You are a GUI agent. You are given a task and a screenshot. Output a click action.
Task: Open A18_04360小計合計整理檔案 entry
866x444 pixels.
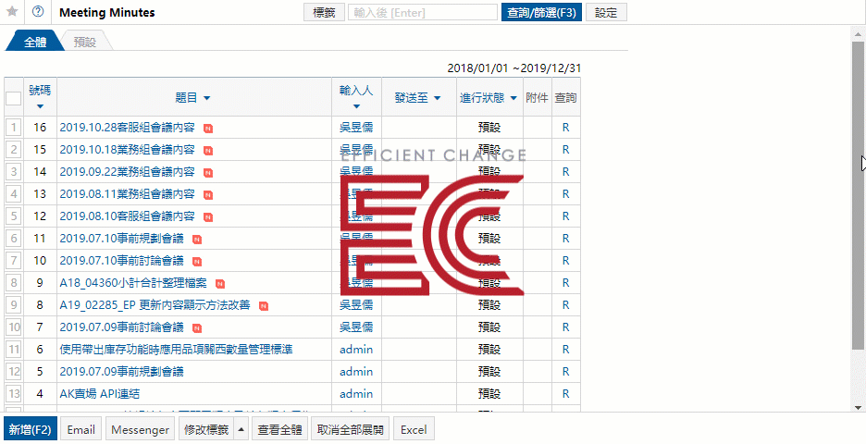coord(133,283)
